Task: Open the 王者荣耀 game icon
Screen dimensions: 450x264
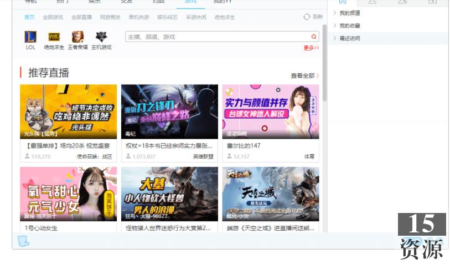Action: tap(77, 37)
